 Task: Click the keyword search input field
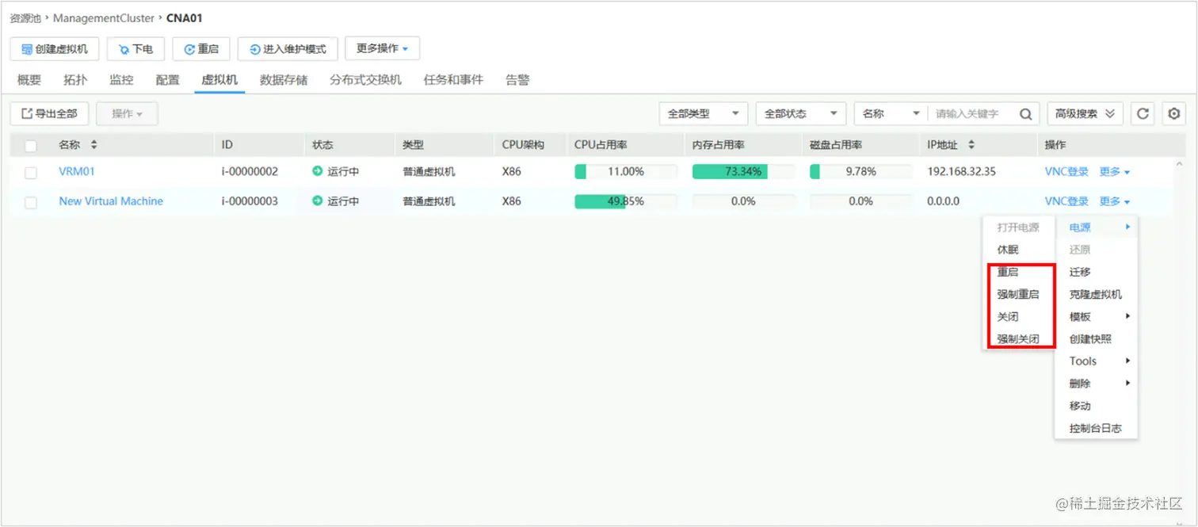[972, 114]
